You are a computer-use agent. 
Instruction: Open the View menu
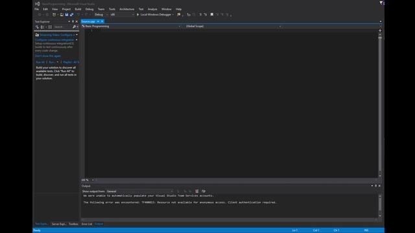click(54, 9)
